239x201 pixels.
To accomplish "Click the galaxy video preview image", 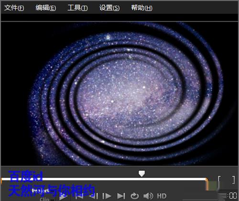I will click(x=119, y=94).
